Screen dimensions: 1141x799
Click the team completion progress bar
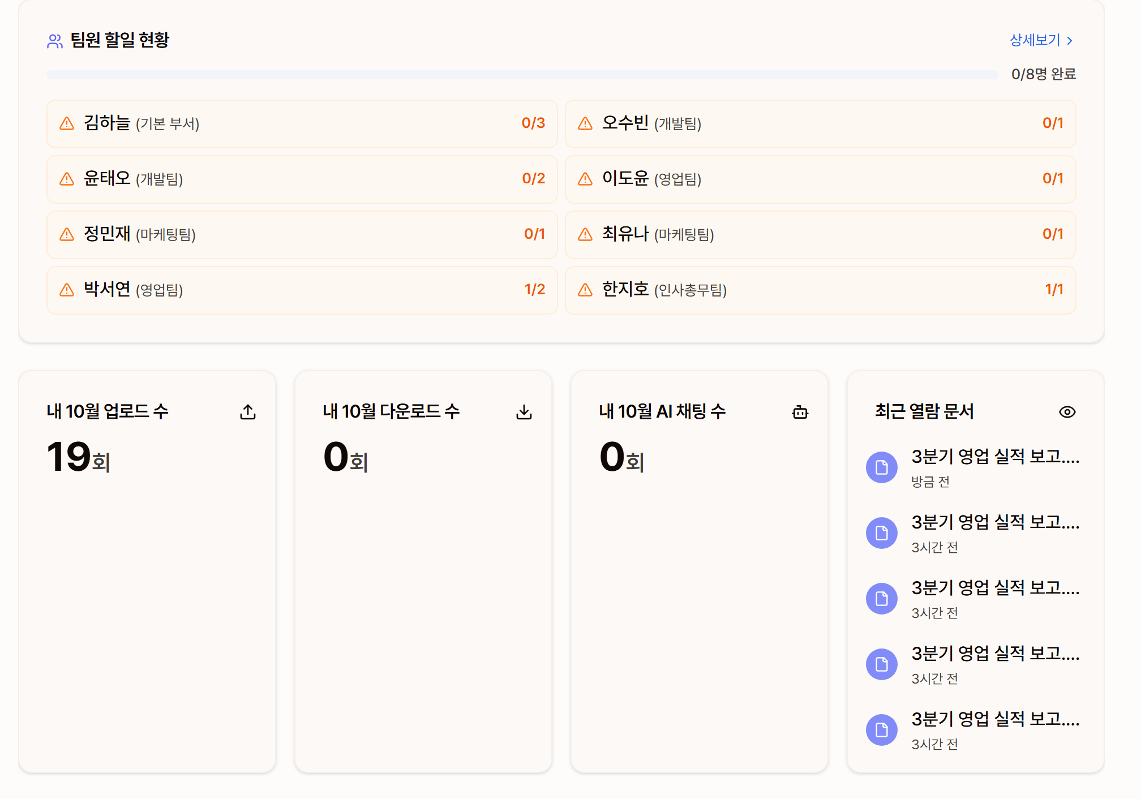click(522, 74)
